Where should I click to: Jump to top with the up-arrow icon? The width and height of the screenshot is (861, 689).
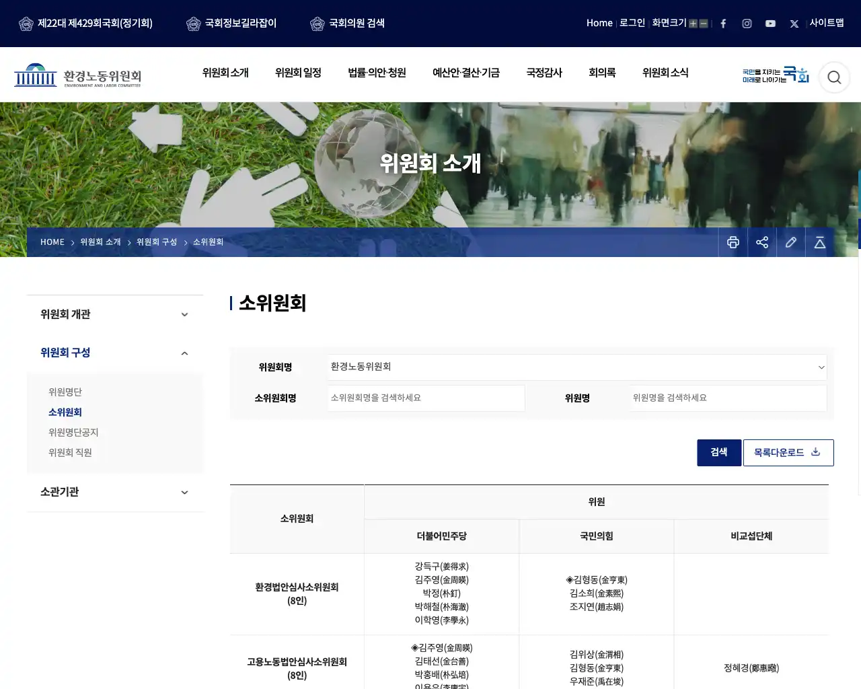(x=820, y=242)
